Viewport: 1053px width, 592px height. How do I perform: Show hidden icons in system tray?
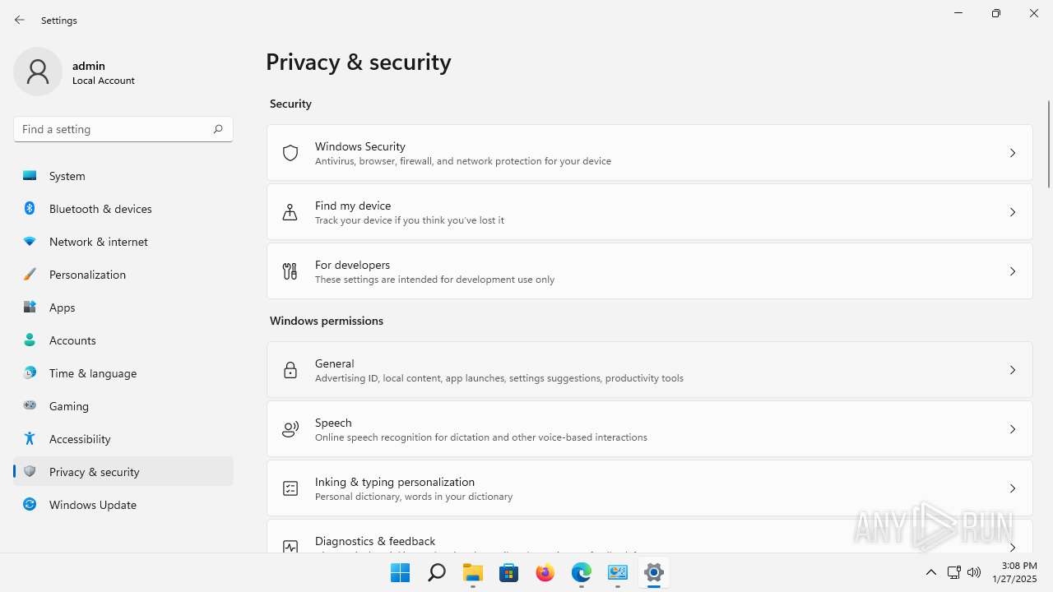(x=931, y=572)
